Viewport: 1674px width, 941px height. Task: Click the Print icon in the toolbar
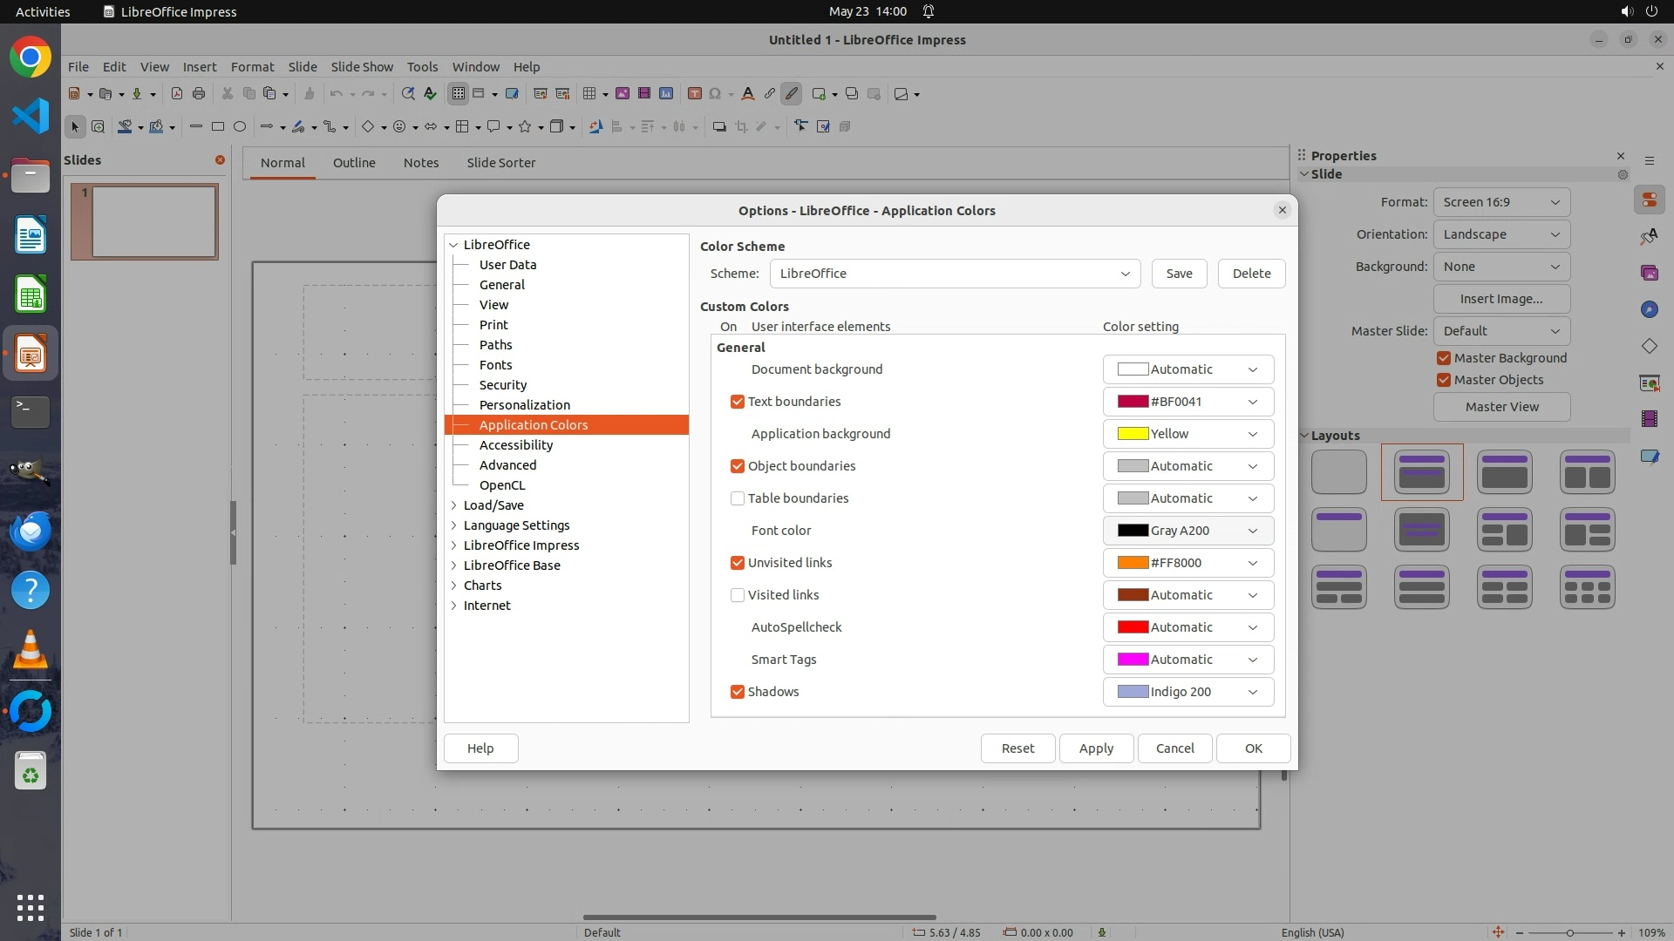199,94
